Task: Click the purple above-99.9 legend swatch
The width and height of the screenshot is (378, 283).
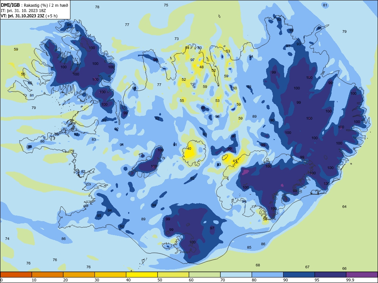Action: 362,275
